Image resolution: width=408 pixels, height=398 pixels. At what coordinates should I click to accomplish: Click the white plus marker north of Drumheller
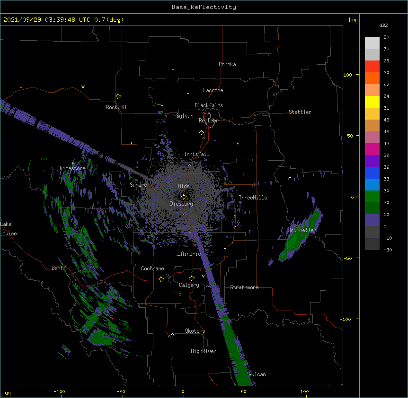(x=290, y=177)
